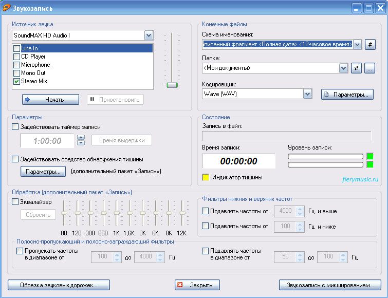Click the Запись в файл field
This screenshot has height=298, width=388.
[287, 136]
